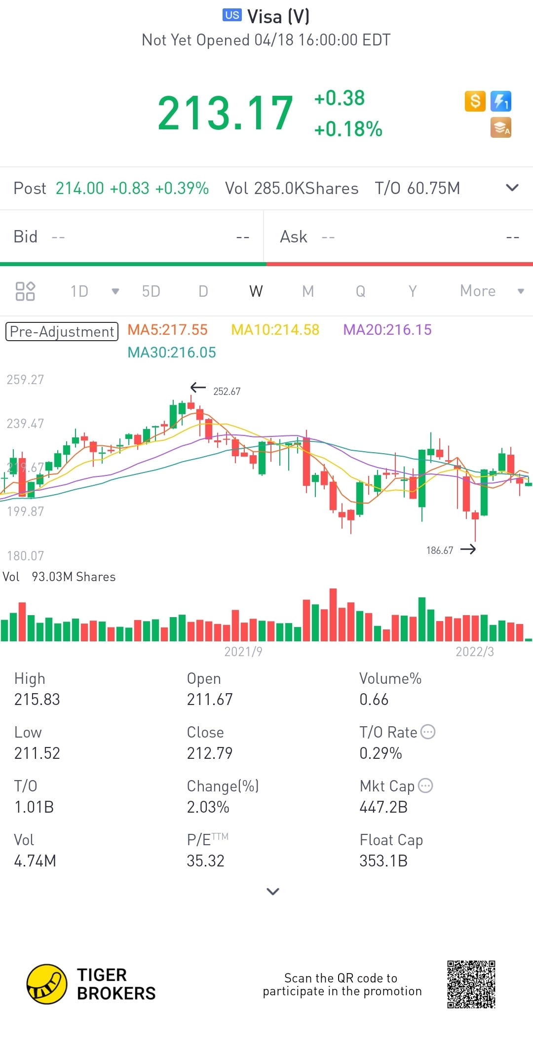The height and width of the screenshot is (1059, 533).
Task: Tap the US market flag badge
Action: (x=232, y=15)
